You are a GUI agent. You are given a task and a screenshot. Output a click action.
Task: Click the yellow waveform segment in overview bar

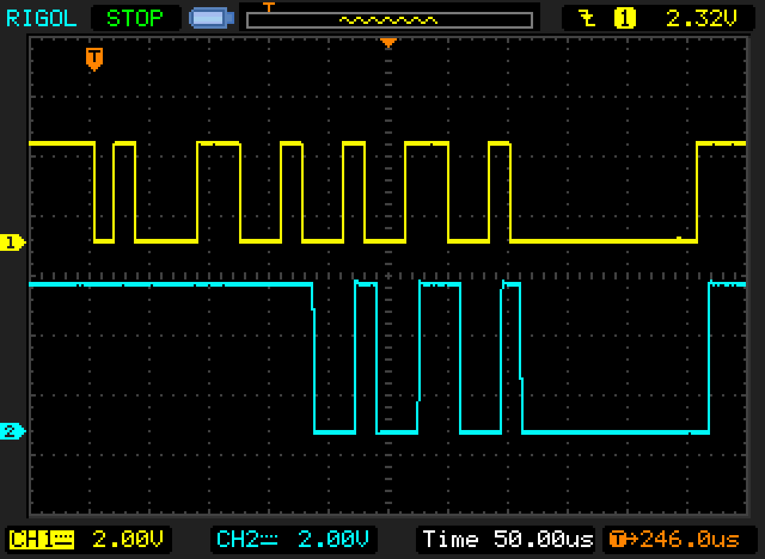[x=388, y=20]
